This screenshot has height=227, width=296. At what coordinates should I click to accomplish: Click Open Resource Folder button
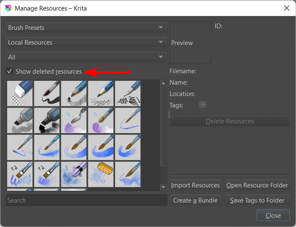(x=257, y=185)
